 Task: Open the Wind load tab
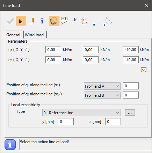(x=34, y=35)
